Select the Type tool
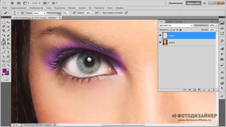This screenshot has height=127, width=226. point(8,52)
